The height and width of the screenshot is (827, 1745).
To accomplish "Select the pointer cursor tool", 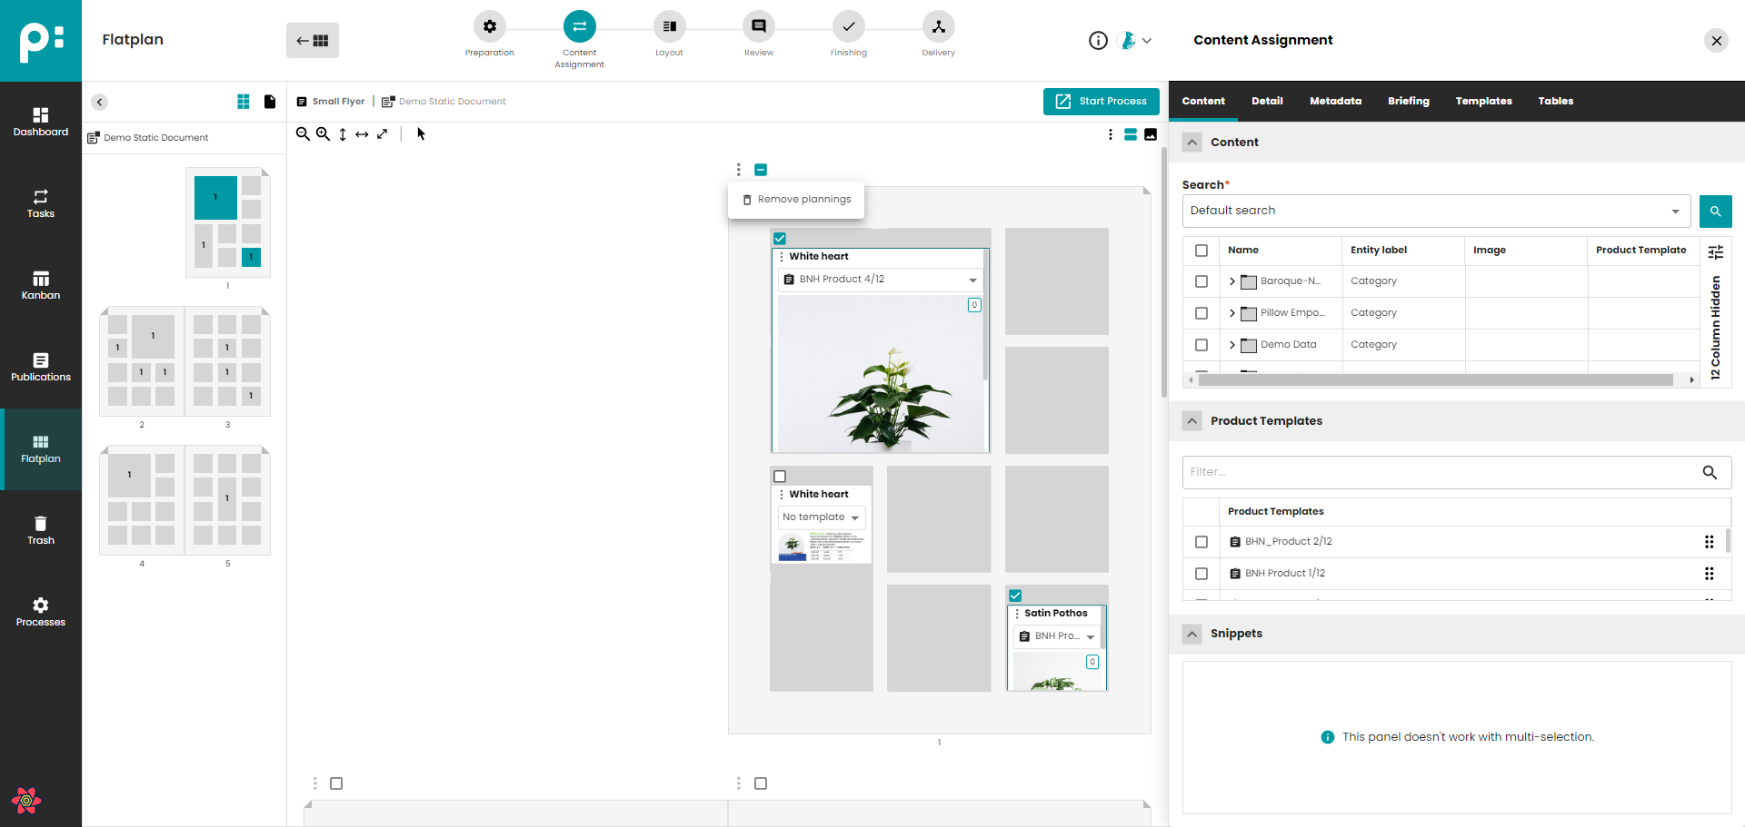I will [421, 134].
